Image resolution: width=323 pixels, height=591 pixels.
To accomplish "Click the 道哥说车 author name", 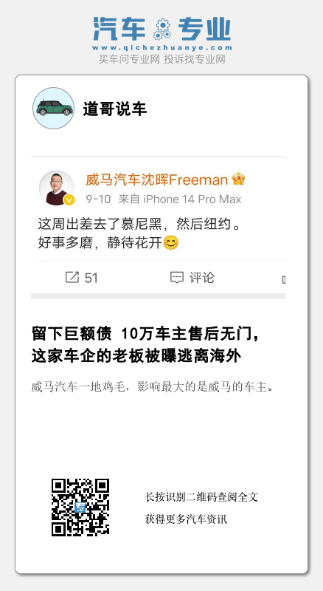I will click(x=114, y=109).
